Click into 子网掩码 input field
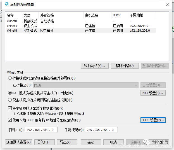Viewport: 174px width, 150px height. pos(101,130)
